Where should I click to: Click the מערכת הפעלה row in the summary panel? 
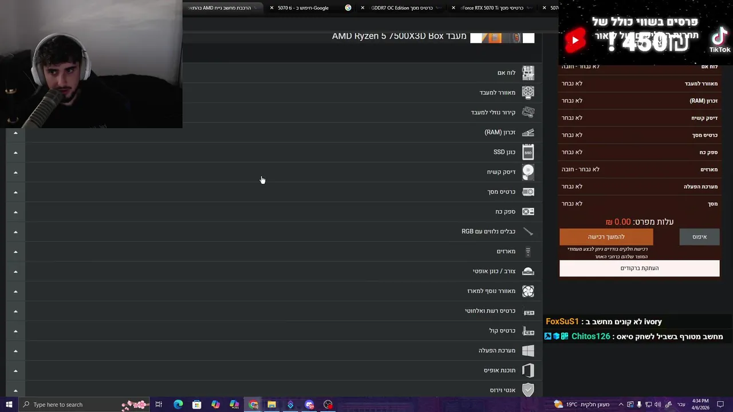coord(639,187)
